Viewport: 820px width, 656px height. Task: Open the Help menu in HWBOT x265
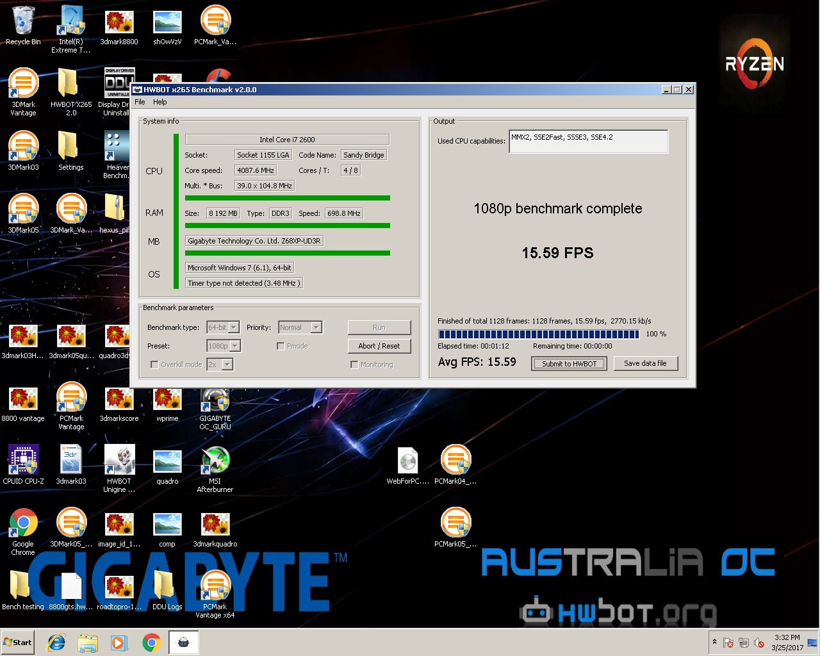160,102
